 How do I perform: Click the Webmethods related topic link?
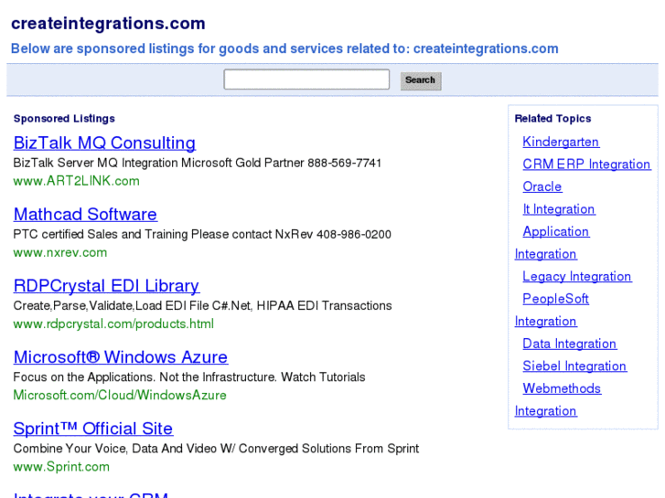pos(562,388)
